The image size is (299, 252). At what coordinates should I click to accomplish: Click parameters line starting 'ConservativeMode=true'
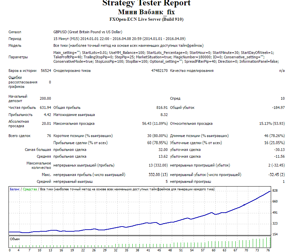[x=166, y=61]
